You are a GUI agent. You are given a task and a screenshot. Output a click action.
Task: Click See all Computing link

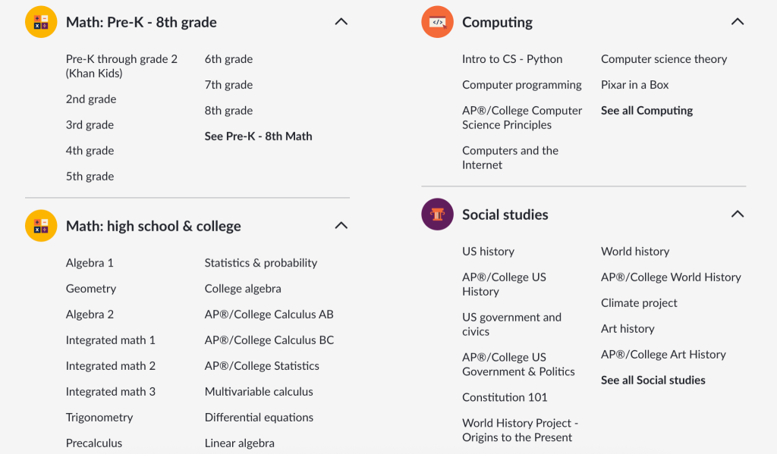[x=646, y=111]
